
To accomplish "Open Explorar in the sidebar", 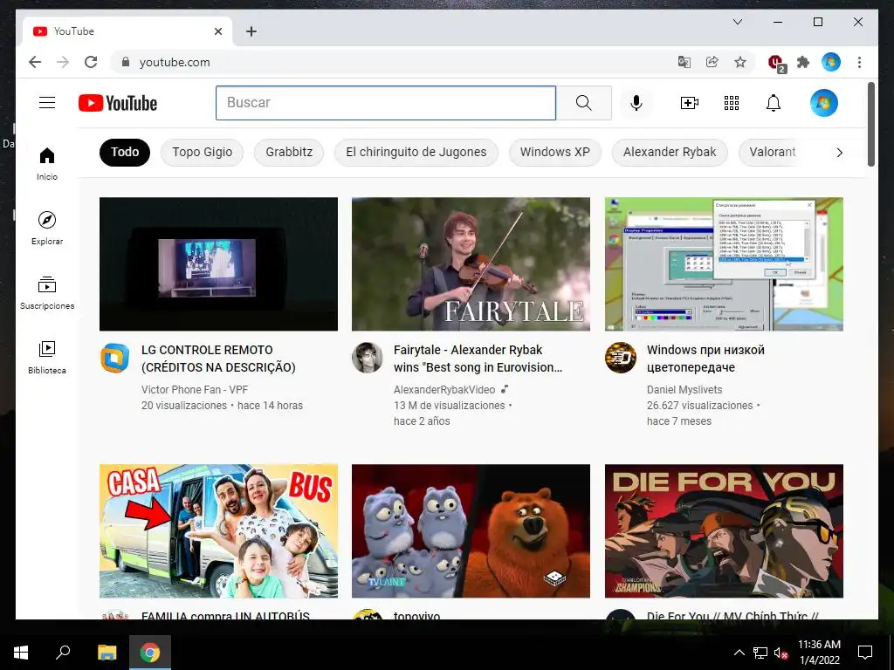I will [47, 229].
